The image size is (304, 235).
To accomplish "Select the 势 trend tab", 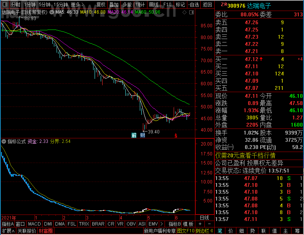I will pos(252,231).
